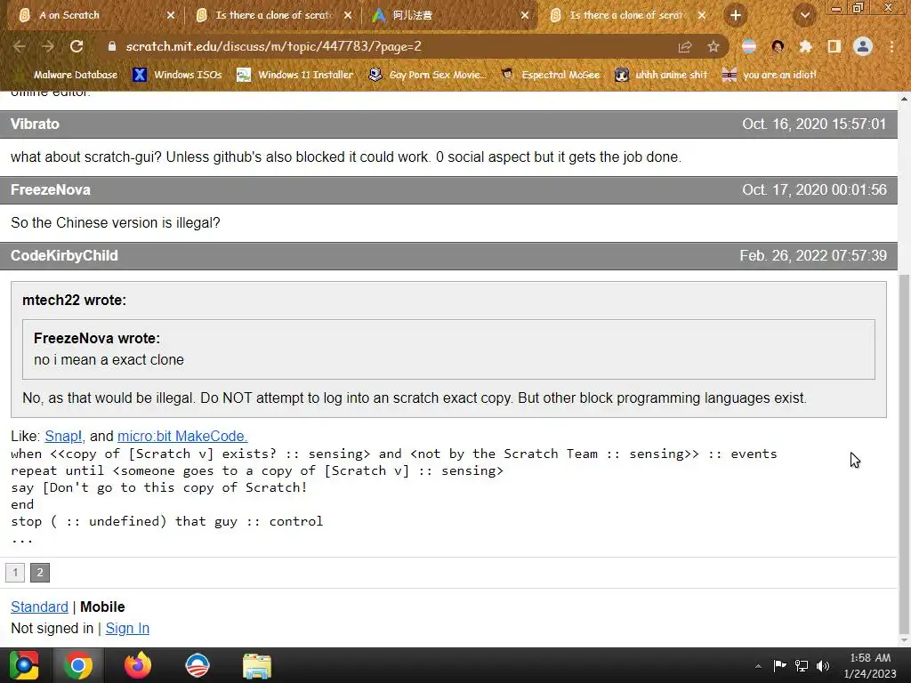Switch to the Standard site view
This screenshot has height=683, width=911.
pos(39,607)
